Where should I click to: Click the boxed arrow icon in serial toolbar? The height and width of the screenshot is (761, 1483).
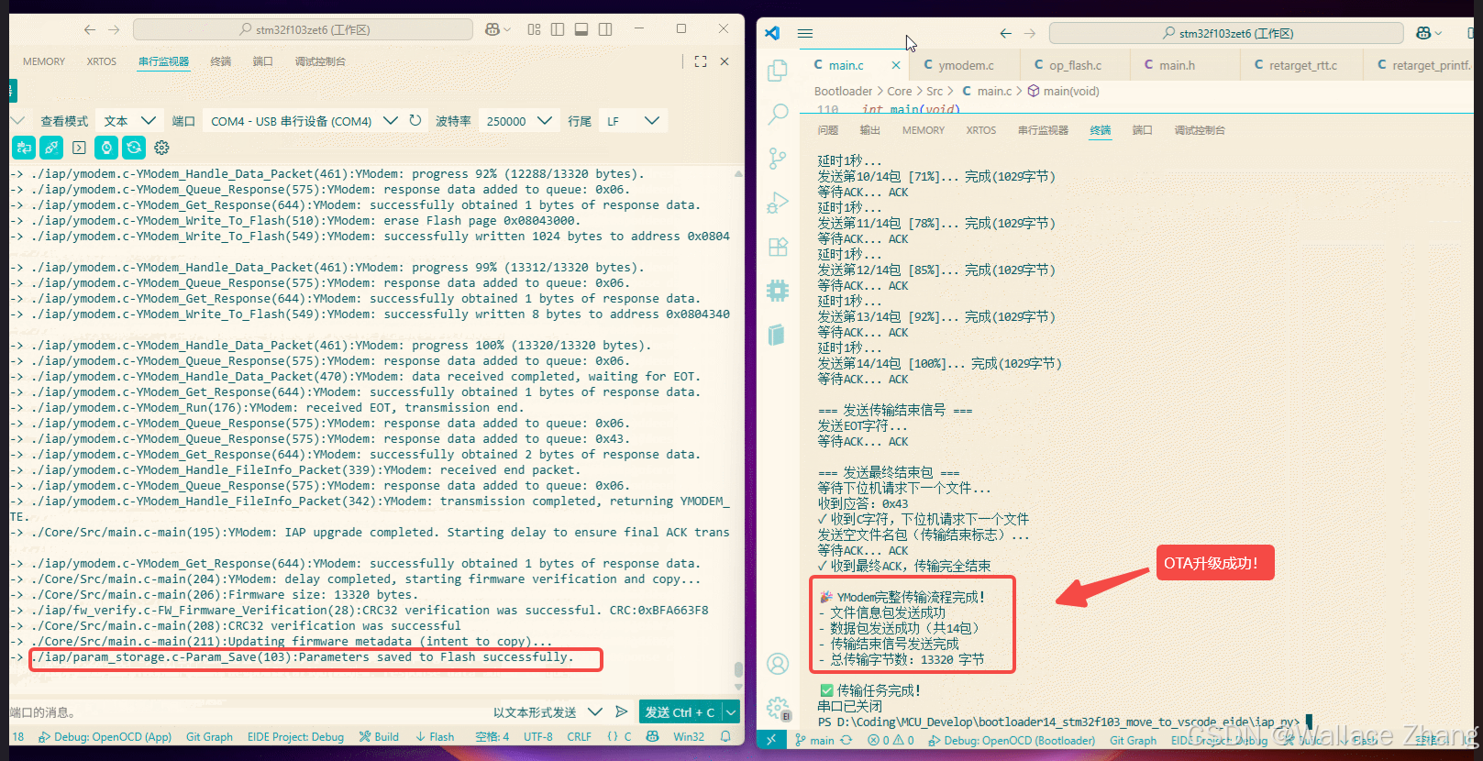[x=79, y=147]
